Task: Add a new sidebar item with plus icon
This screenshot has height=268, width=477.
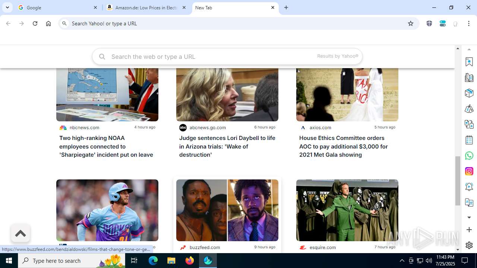Action: (x=469, y=230)
